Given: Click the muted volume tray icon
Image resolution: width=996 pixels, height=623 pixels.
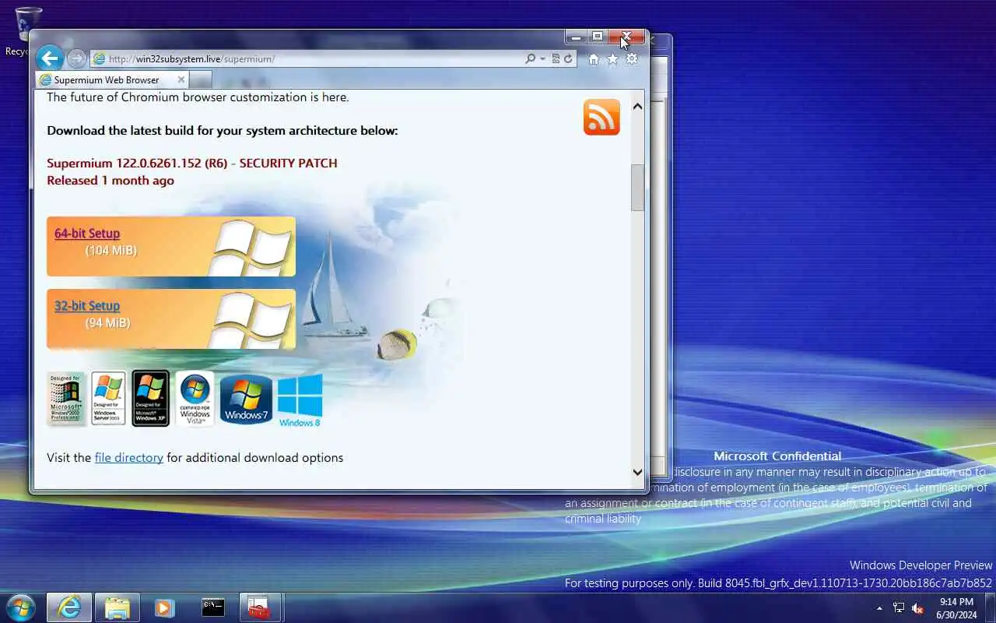Looking at the screenshot, I should coord(918,608).
